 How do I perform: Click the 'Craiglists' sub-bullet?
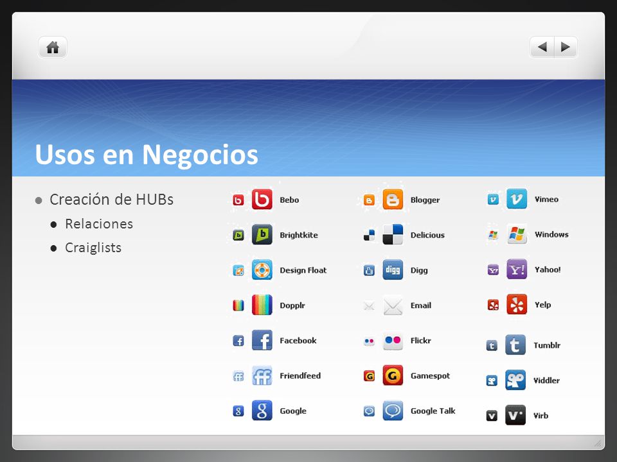coord(93,248)
